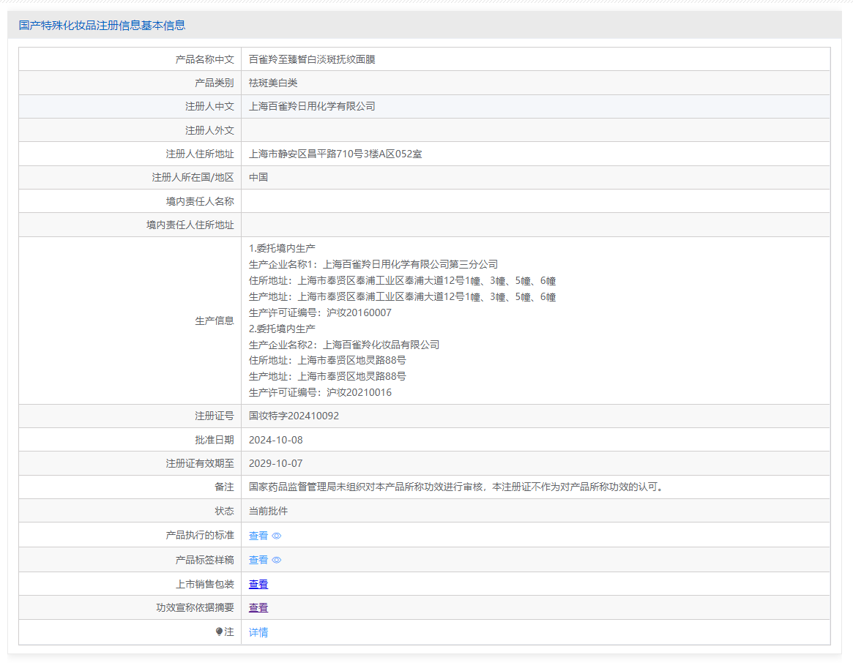Click the line 1.委托境内生产
853x663 pixels.
pyautogui.click(x=282, y=249)
